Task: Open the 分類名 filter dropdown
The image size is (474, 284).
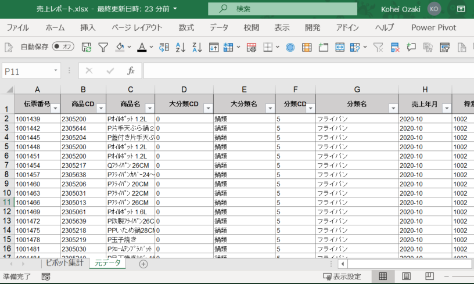Action: [393, 108]
